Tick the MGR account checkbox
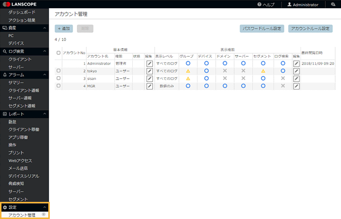This screenshot has height=219, width=341. [x=59, y=86]
